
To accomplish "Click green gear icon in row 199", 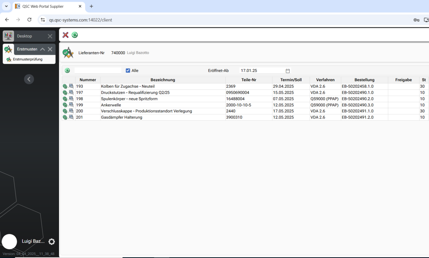I will coord(65,105).
